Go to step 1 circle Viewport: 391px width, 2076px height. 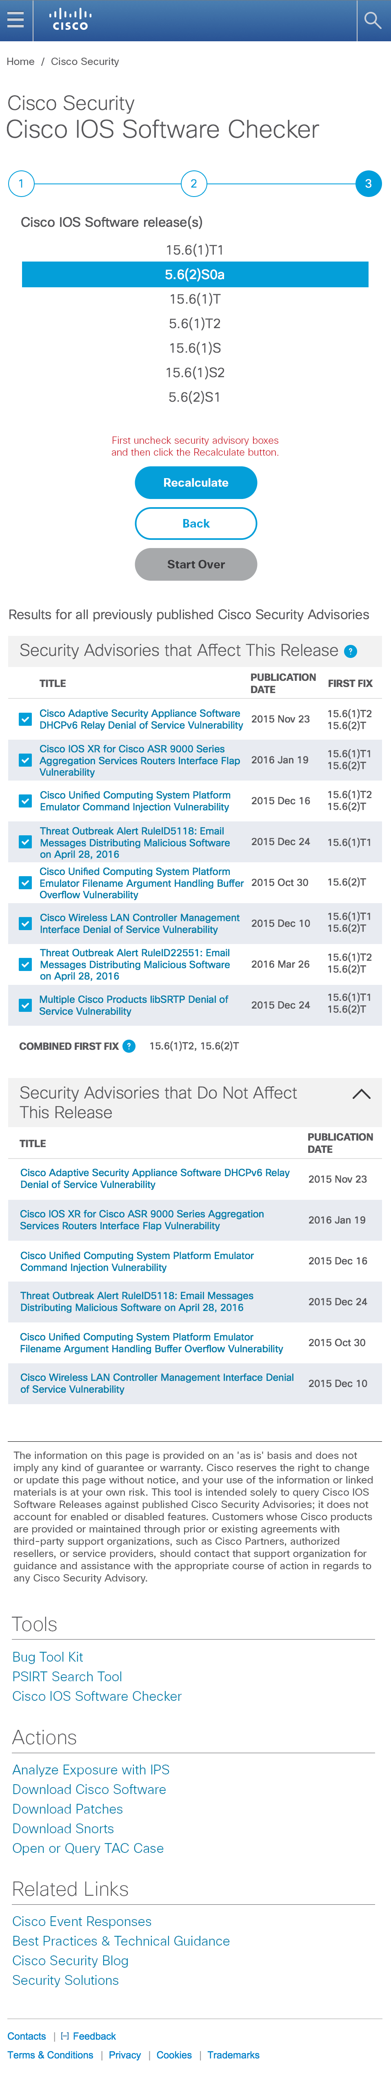[x=21, y=184]
